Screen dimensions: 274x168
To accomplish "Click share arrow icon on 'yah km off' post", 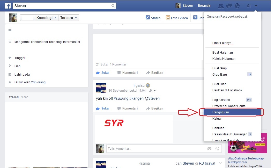I will [x=148, y=108].
